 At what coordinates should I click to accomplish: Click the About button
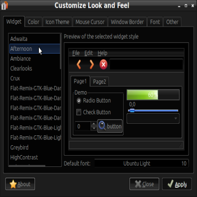20,184
